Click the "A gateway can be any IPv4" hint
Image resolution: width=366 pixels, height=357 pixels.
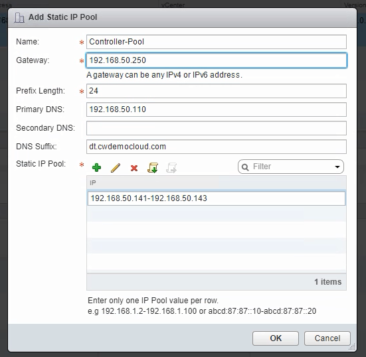pos(164,75)
